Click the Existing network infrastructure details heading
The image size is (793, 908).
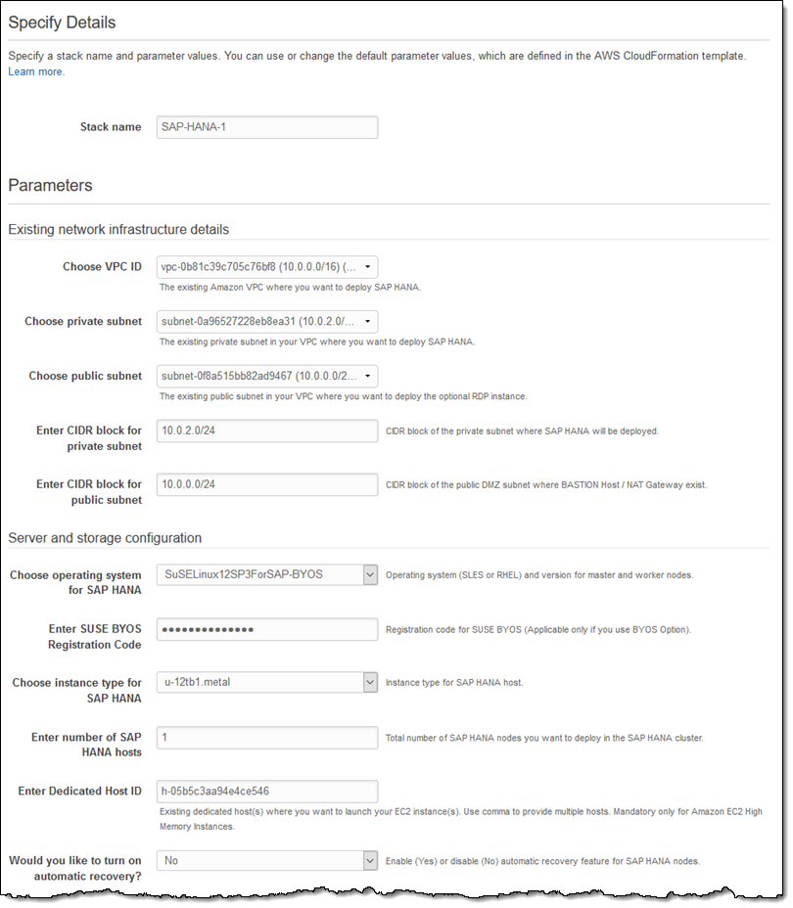tap(118, 229)
